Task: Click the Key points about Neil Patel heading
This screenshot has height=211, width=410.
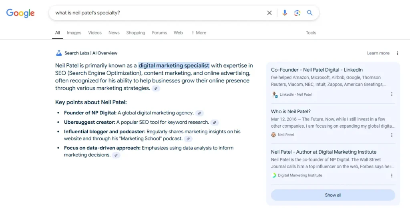Action: [91, 102]
